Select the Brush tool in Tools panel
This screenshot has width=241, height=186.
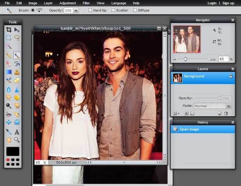pyautogui.click(x=17, y=55)
